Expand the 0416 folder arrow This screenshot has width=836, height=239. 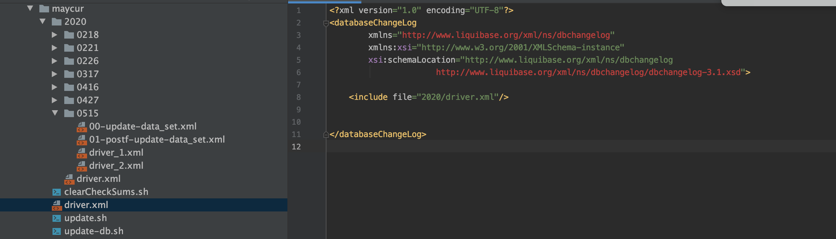(x=54, y=87)
